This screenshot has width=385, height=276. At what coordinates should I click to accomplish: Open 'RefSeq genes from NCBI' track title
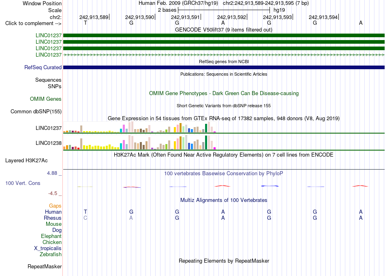tap(224, 62)
